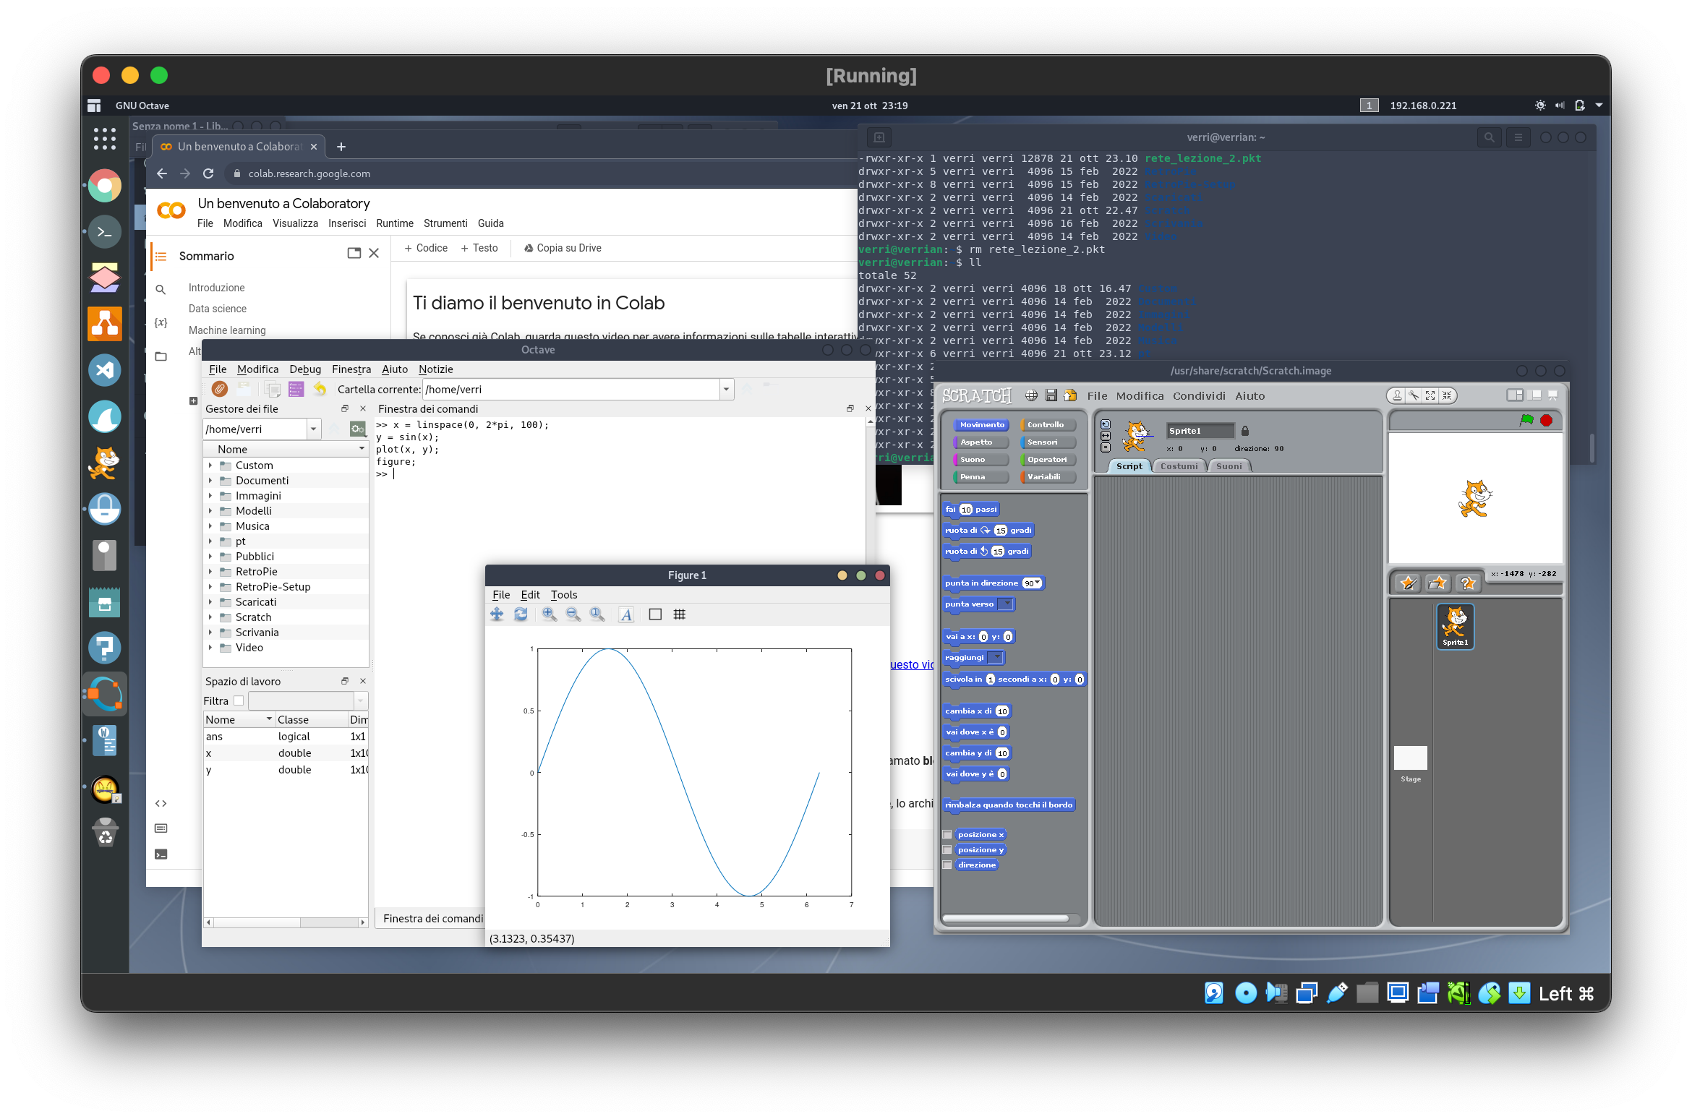The height and width of the screenshot is (1119, 1692).
Task: Toggle the axes box icon in Figure 1 toolbar
Action: 655,614
